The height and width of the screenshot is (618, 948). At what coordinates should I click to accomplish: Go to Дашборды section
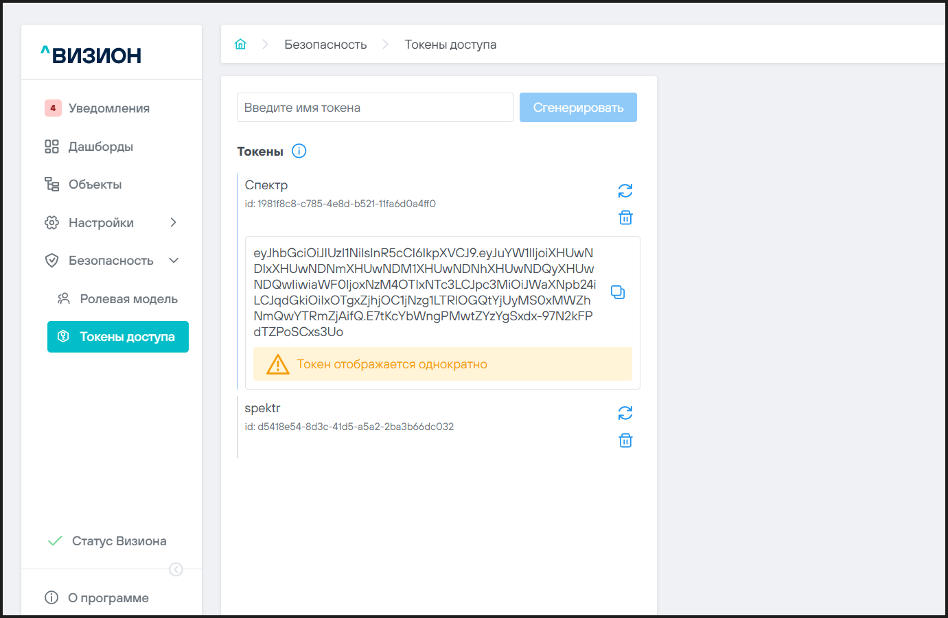(101, 147)
